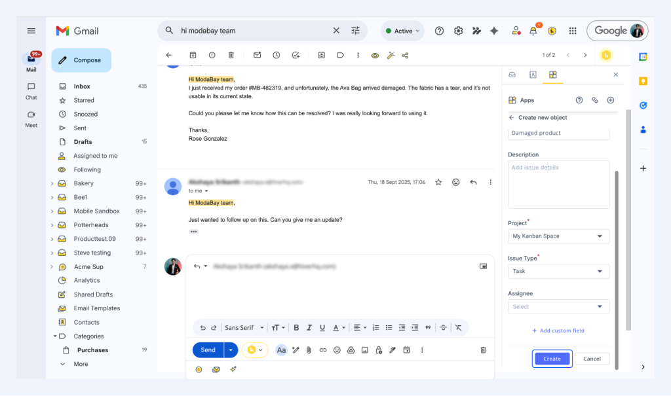Screen dimensions: 671x396
Task: Star the follow-up message from 18 Sept
Action: (438, 182)
